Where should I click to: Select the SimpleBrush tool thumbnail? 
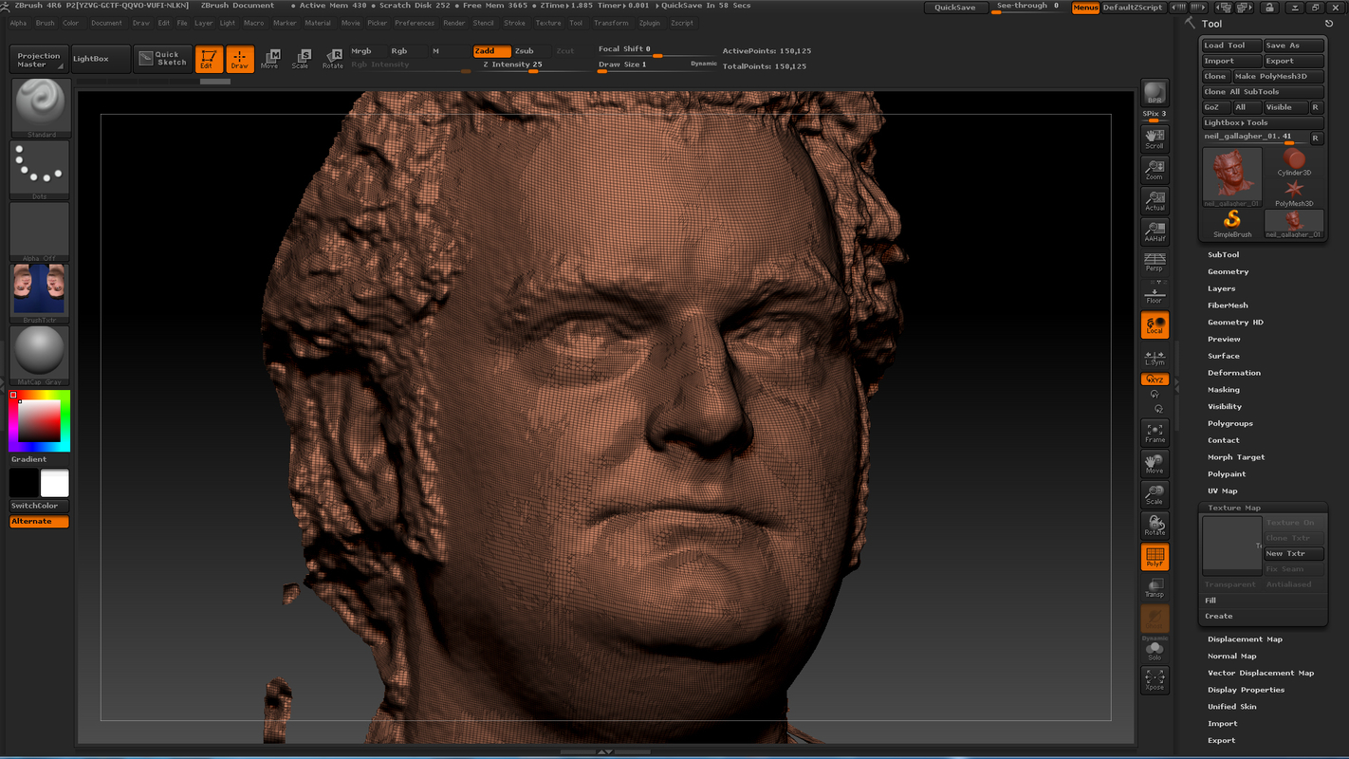click(1231, 223)
